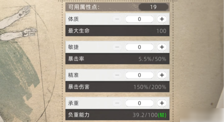Viewport: 224px width, 122px height.
Task: Decrease 体质 with its minus button
Action: pyautogui.click(x=117, y=19)
